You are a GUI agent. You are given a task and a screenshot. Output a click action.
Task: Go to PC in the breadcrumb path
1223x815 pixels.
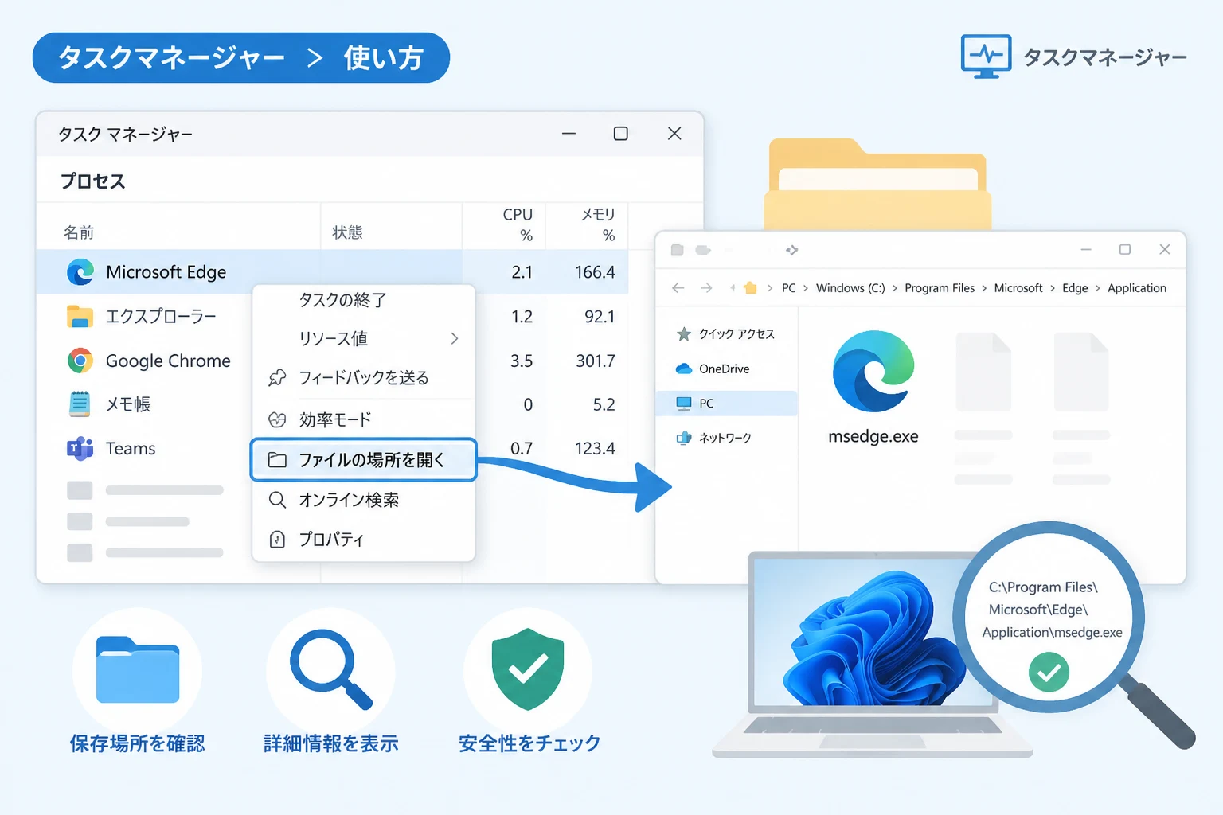coord(789,288)
